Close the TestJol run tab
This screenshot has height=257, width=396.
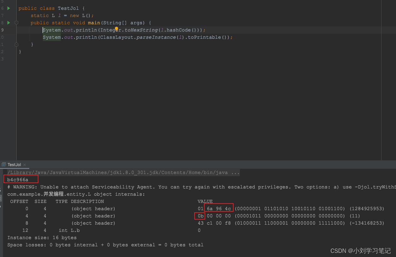(x=25, y=165)
